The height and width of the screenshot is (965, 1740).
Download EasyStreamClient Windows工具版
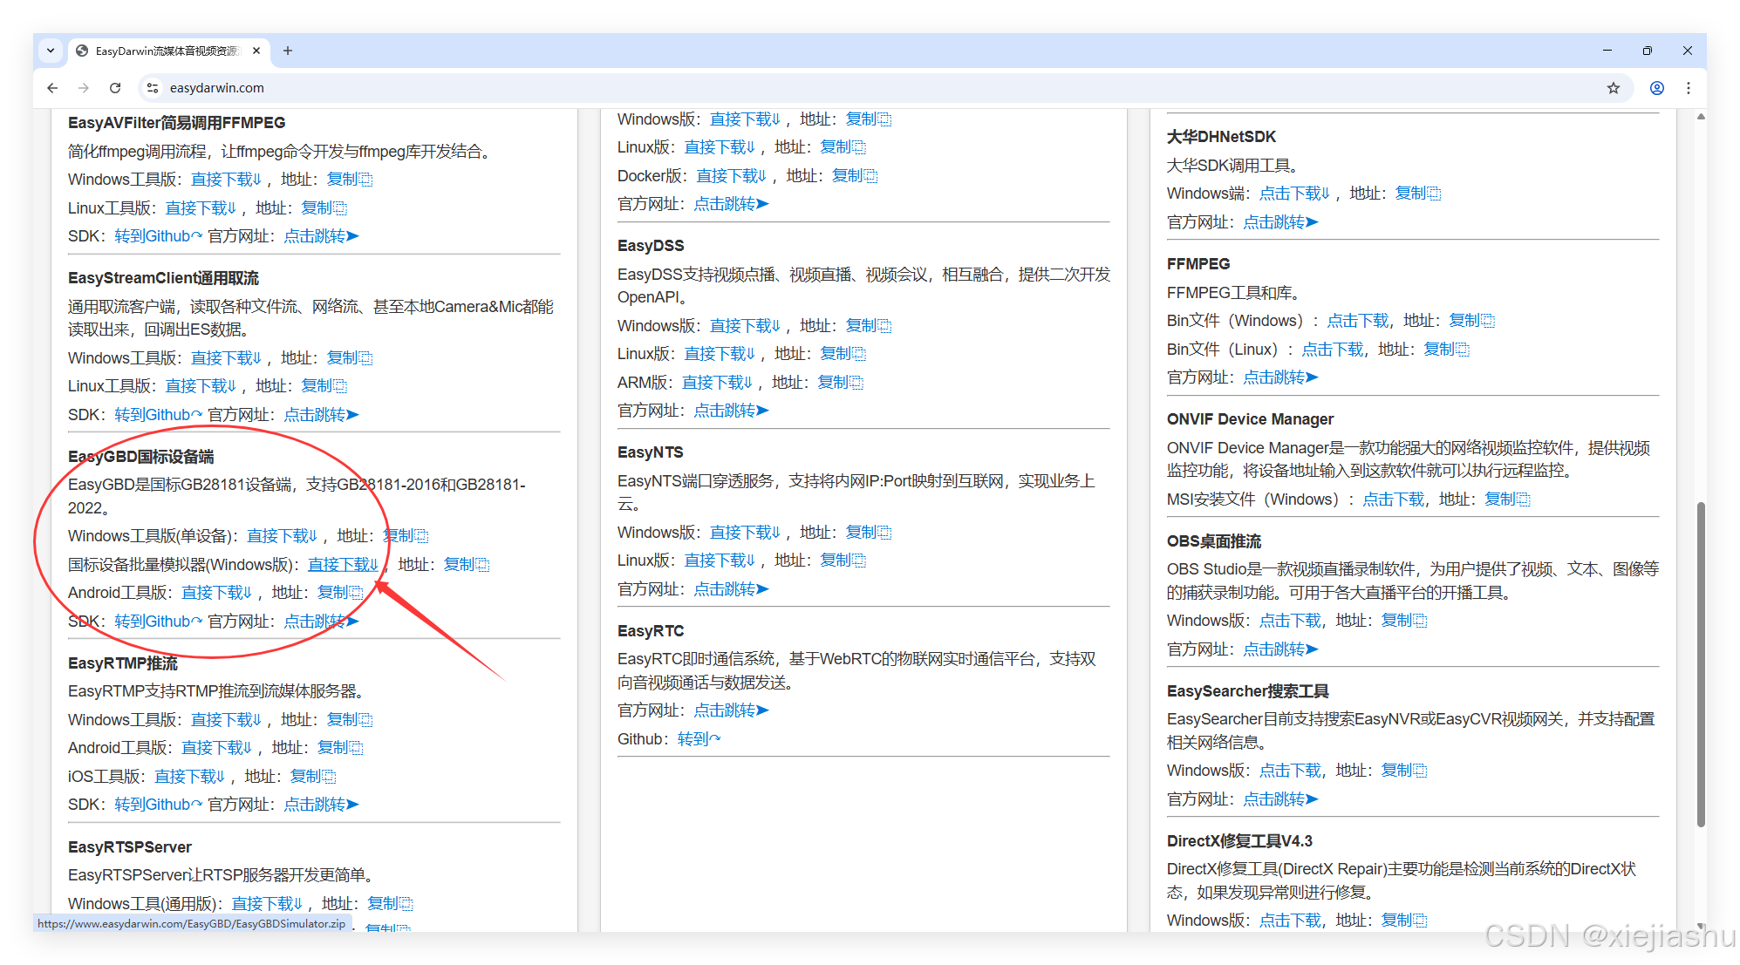226,358
